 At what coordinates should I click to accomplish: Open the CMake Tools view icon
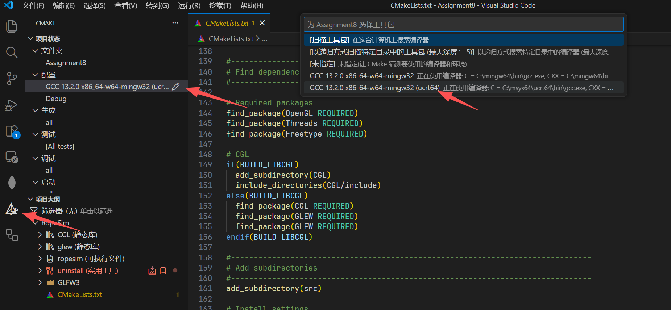12,209
